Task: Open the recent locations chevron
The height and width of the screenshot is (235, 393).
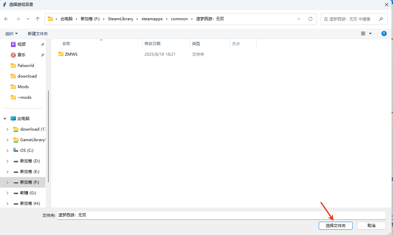Action: point(28,19)
